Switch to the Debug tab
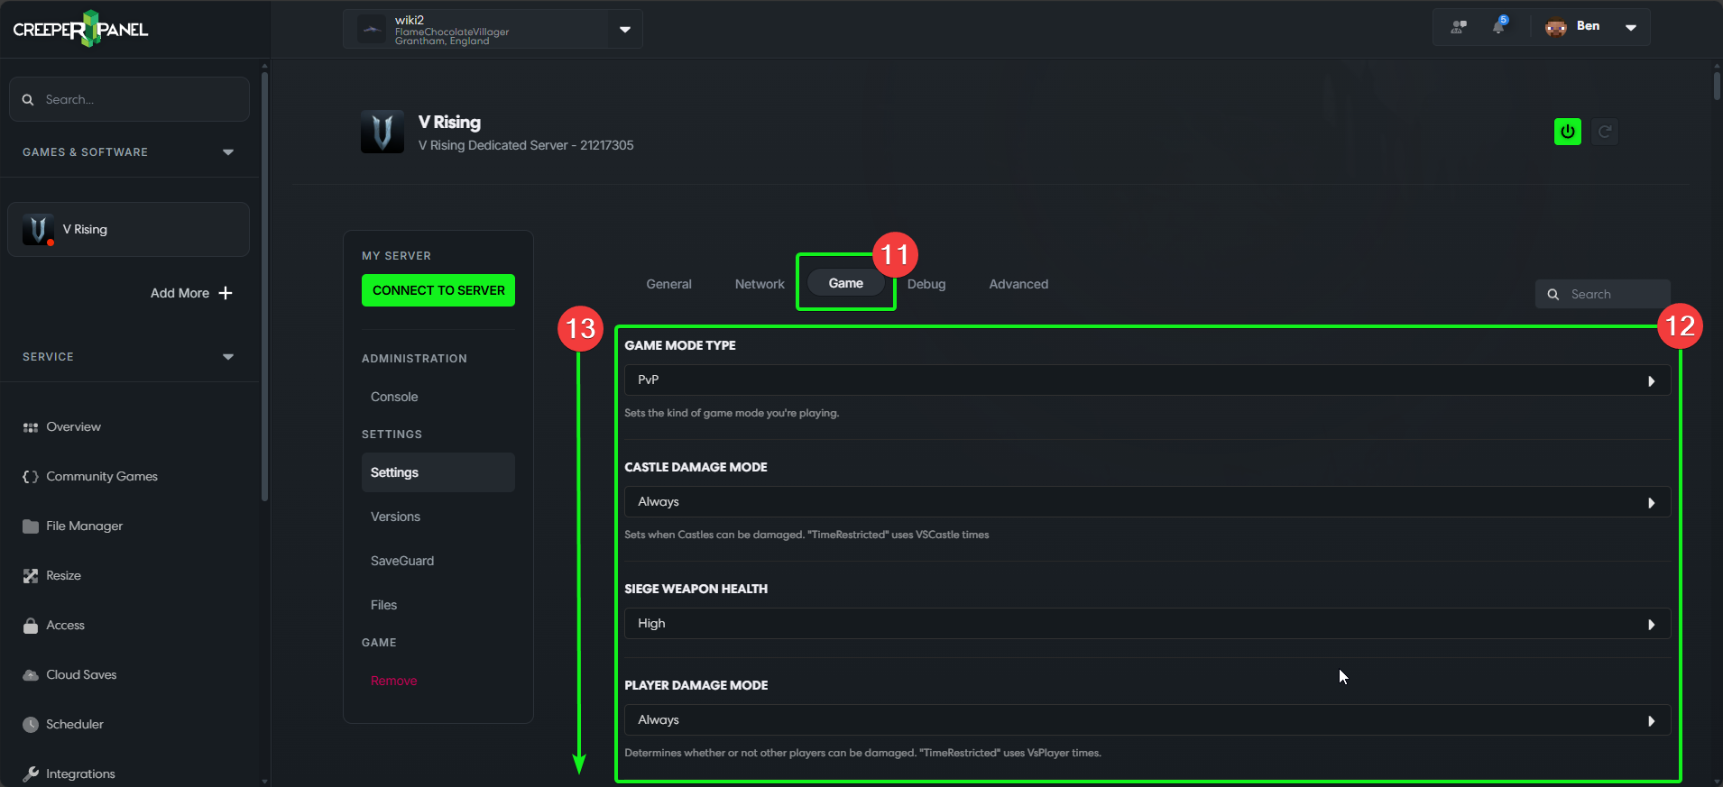The image size is (1723, 787). [x=926, y=284]
